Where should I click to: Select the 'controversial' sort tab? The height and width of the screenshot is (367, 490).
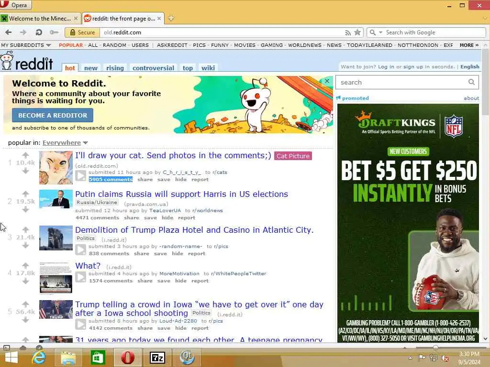coord(153,68)
